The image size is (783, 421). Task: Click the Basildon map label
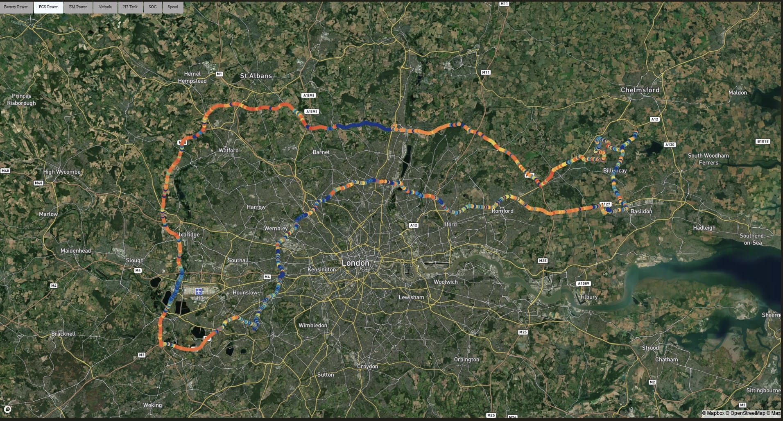641,211
